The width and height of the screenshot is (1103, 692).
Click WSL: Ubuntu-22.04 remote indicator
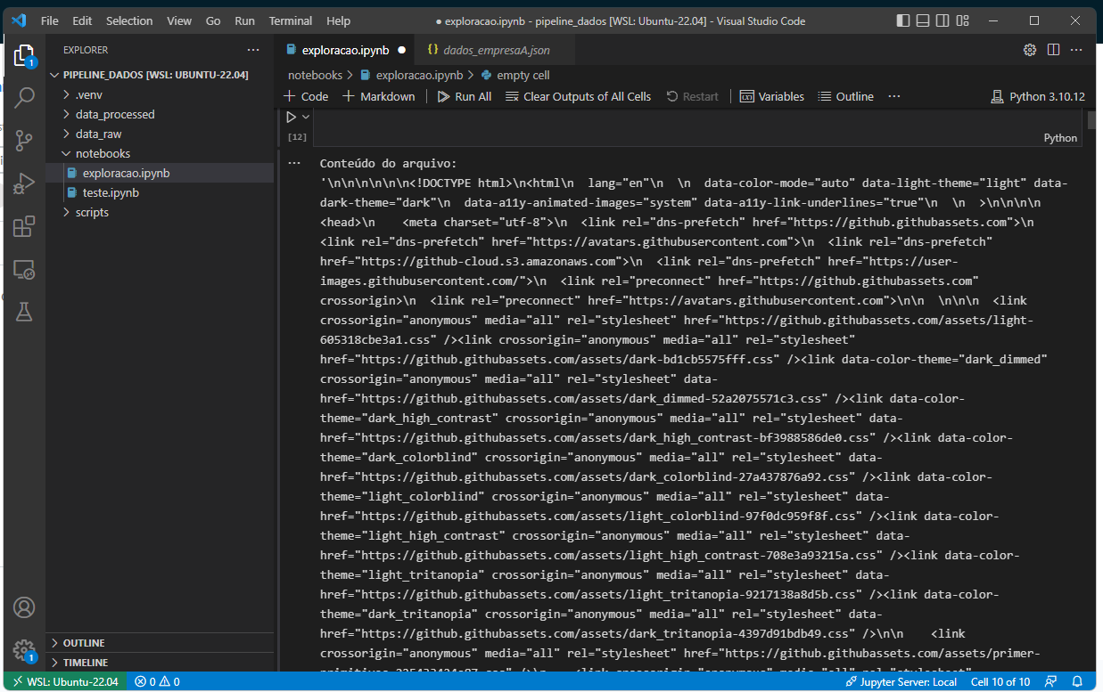coord(65,682)
